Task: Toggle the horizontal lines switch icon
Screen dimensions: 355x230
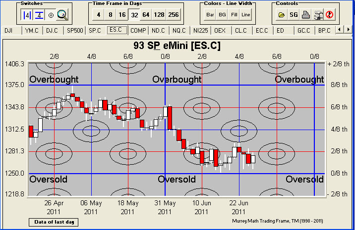Action: (x=39, y=15)
